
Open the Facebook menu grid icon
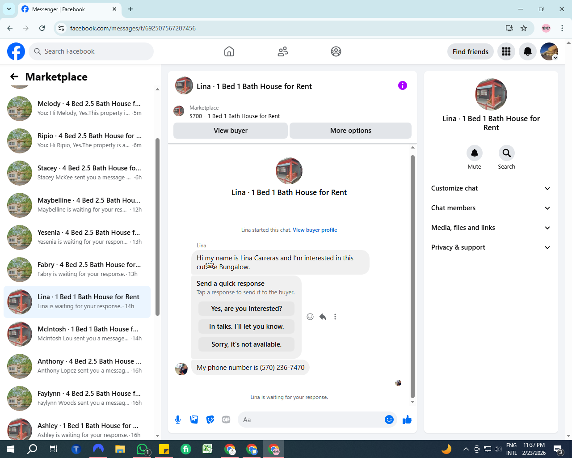[506, 51]
